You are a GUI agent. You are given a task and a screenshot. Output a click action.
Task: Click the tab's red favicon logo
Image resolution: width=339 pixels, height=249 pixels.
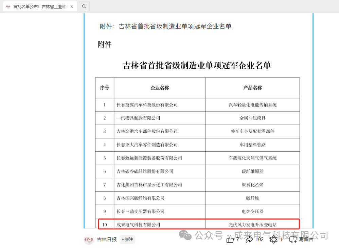[x=8, y=7]
